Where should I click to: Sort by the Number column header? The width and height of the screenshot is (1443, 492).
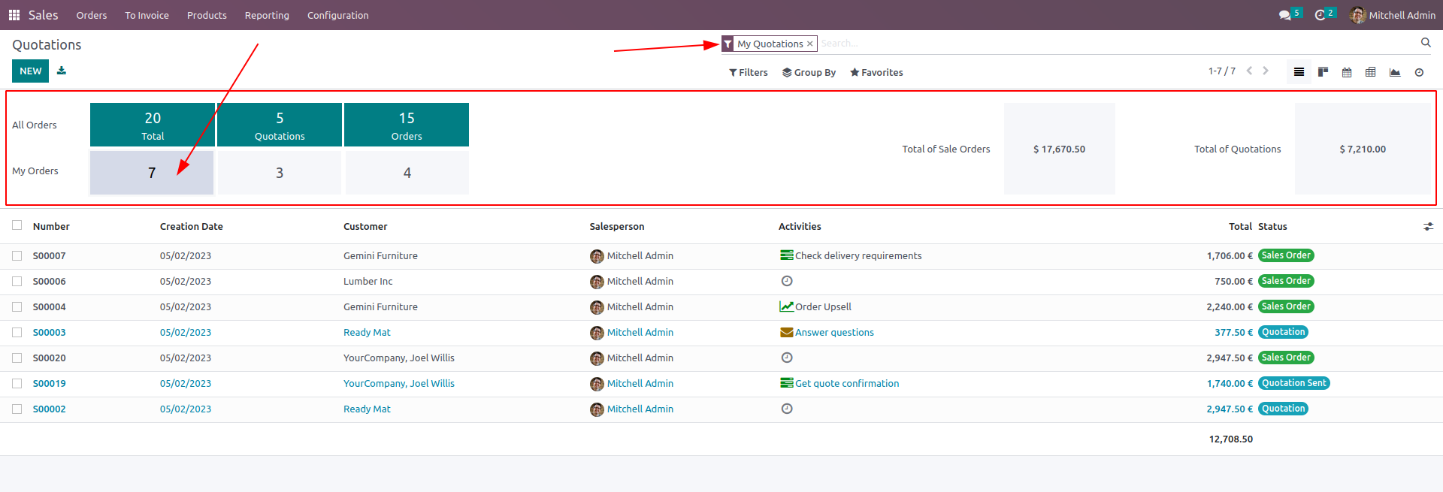click(51, 226)
